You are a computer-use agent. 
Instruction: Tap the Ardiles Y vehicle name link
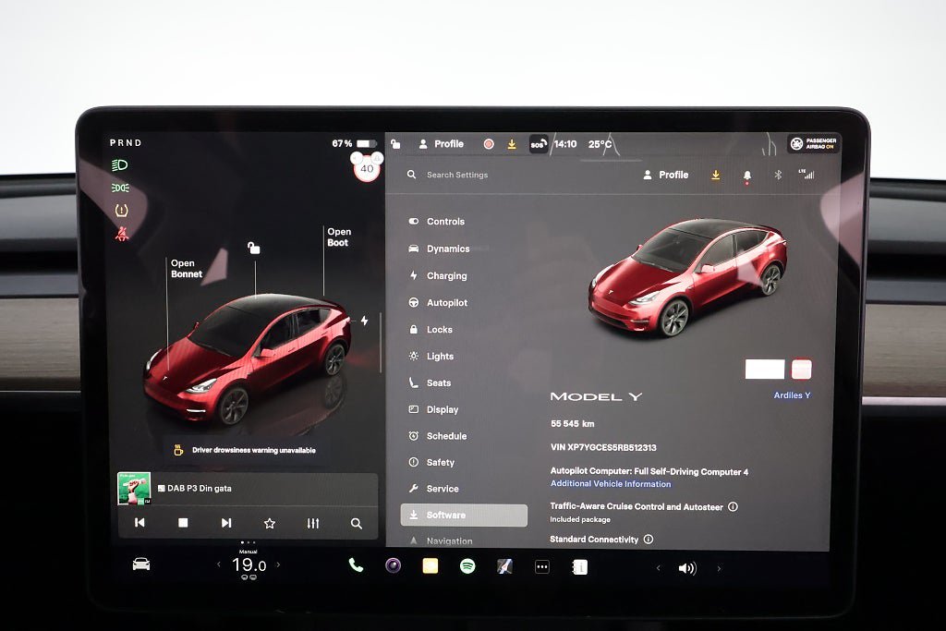pyautogui.click(x=792, y=395)
